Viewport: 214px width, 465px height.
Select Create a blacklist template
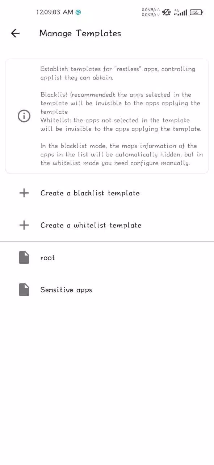click(x=90, y=193)
